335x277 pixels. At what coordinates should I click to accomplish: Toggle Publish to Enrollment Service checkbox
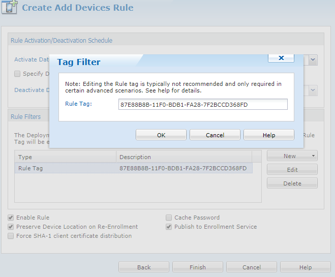(169, 227)
